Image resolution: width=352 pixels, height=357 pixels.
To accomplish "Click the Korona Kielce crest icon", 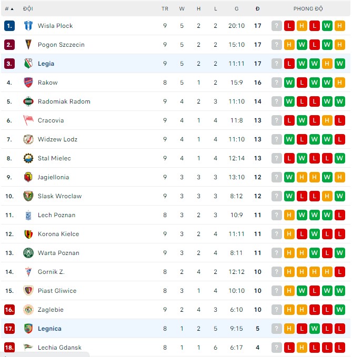I will [x=28, y=234].
